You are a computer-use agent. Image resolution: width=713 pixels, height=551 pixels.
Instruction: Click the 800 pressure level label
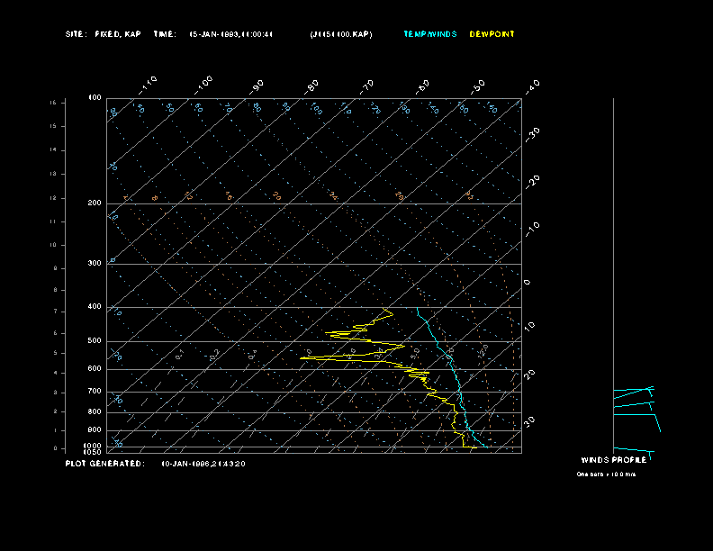point(95,412)
